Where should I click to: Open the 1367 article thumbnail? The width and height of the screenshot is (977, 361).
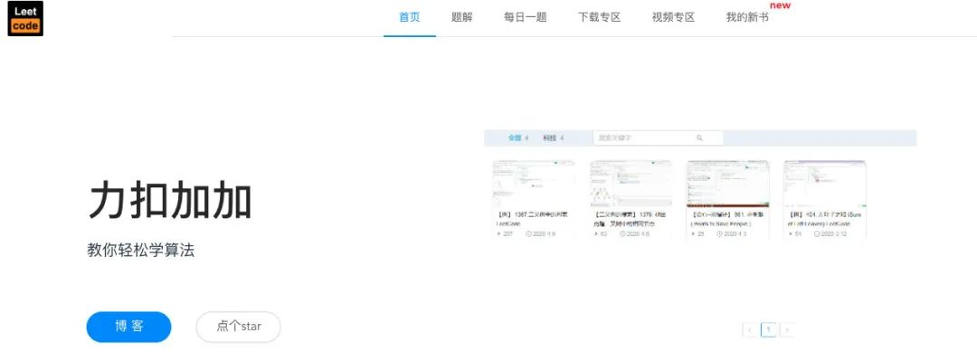(x=534, y=184)
